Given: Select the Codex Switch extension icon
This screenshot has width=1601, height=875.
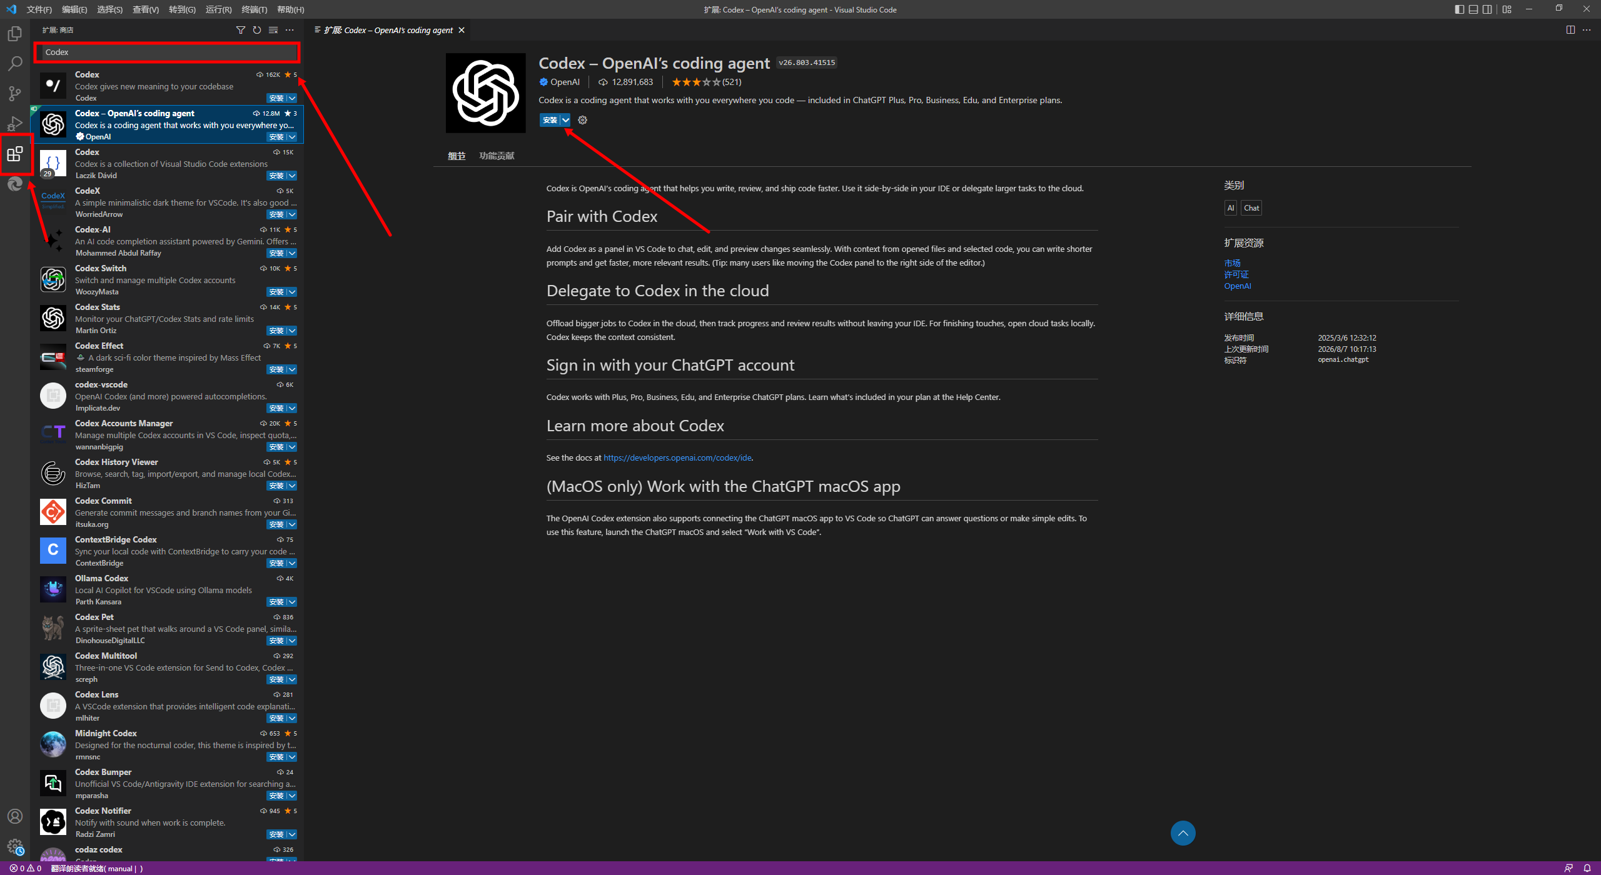Looking at the screenshot, I should tap(53, 279).
